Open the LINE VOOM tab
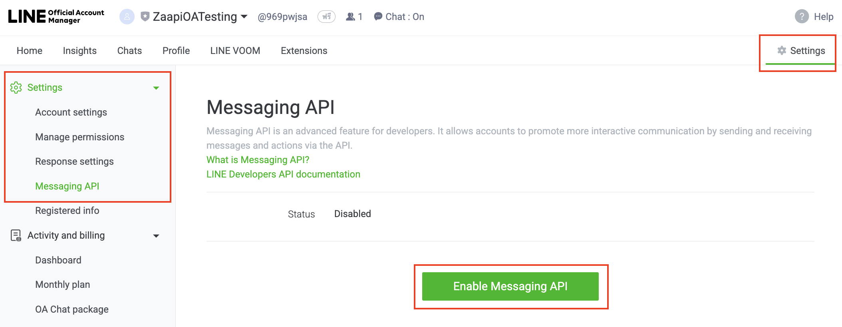 [x=235, y=51]
